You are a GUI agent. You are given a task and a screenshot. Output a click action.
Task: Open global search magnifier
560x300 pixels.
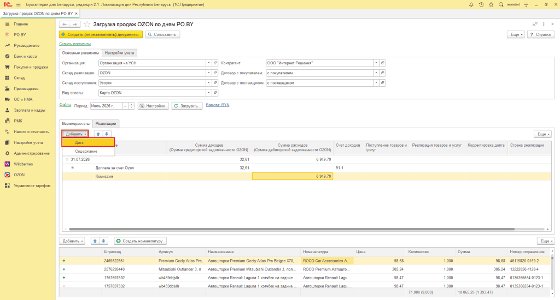pyautogui.click(x=501, y=4)
